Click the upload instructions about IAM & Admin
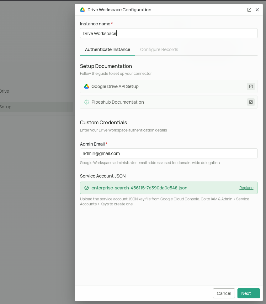 pos(164,202)
